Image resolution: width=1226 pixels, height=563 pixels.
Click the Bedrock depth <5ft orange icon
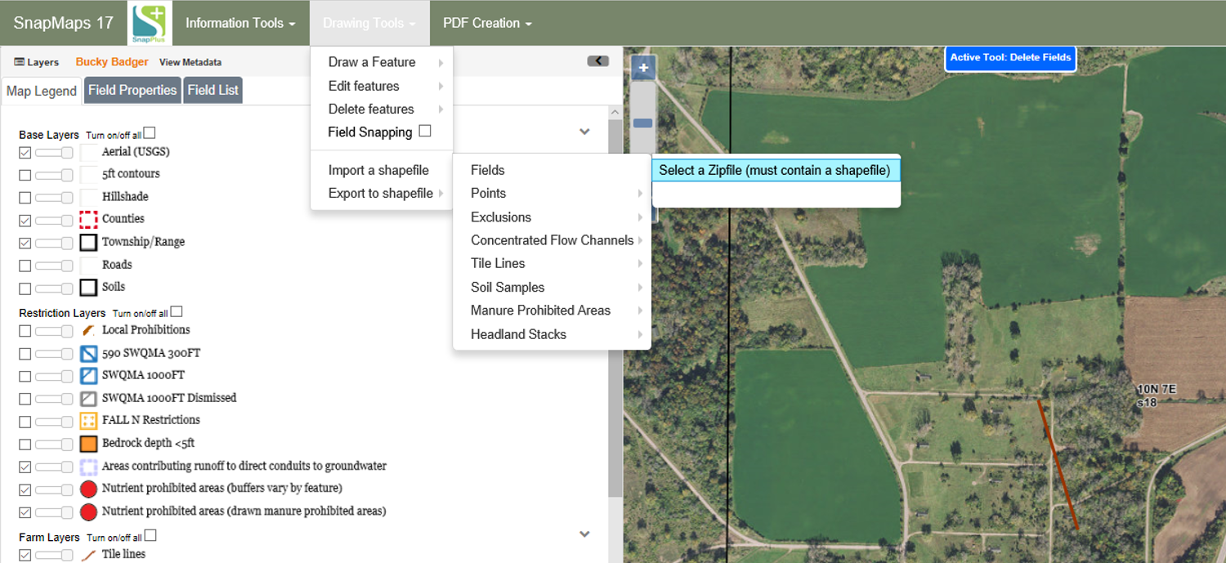(88, 445)
